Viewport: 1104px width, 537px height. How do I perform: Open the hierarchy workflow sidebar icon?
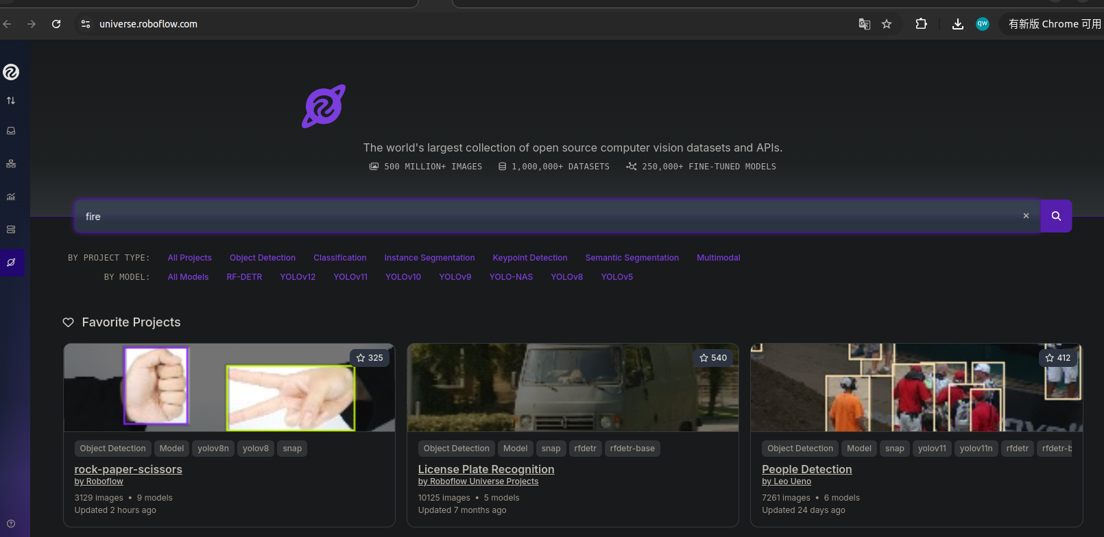(11, 163)
